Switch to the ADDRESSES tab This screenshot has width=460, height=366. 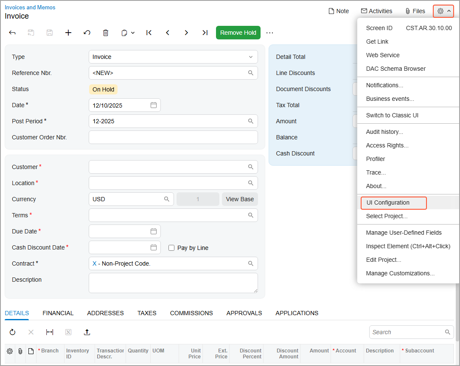(x=105, y=313)
